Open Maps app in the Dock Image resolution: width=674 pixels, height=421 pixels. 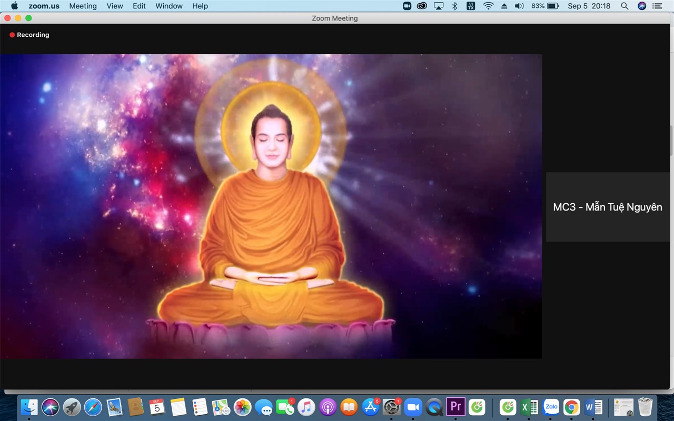point(221,407)
